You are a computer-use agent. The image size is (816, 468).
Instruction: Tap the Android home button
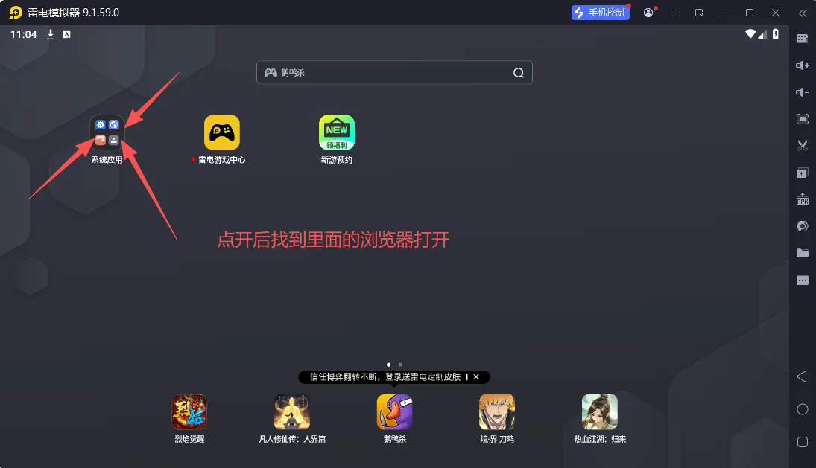pyautogui.click(x=802, y=408)
